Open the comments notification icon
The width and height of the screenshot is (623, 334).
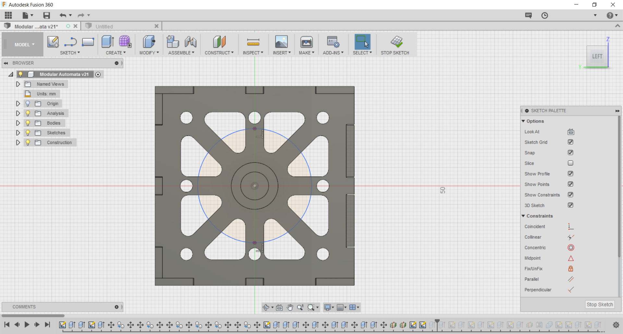[529, 15]
